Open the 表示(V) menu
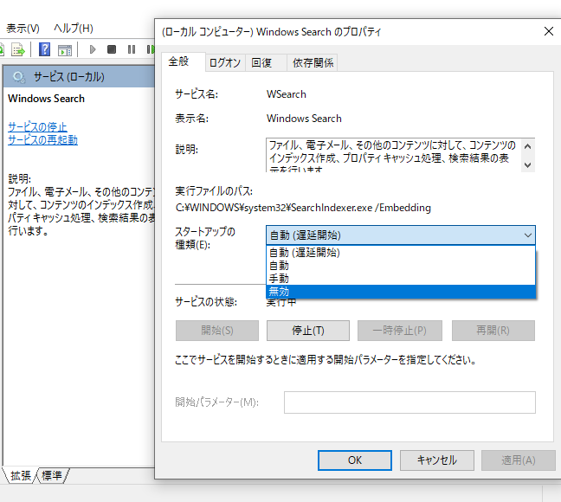The width and height of the screenshot is (561, 502). point(23,29)
